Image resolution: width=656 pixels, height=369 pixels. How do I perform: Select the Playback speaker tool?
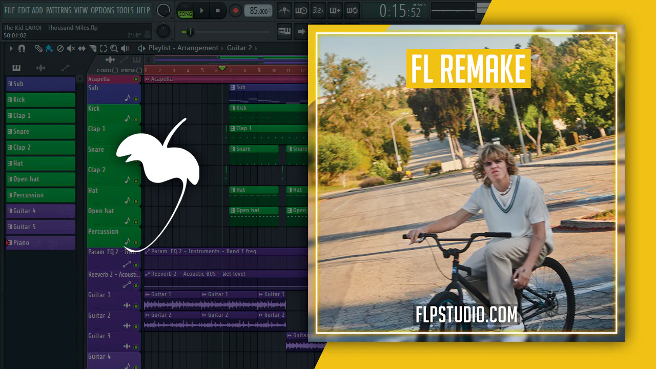(x=125, y=48)
